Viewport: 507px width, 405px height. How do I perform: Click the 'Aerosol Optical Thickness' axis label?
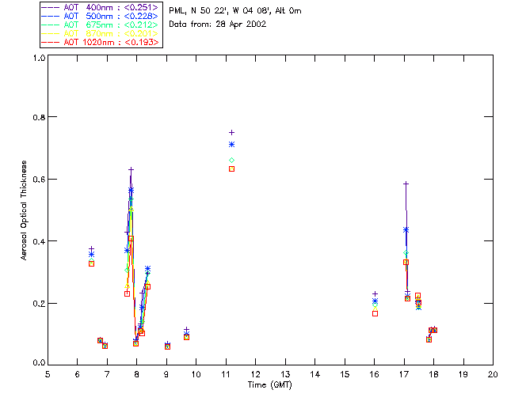click(24, 210)
